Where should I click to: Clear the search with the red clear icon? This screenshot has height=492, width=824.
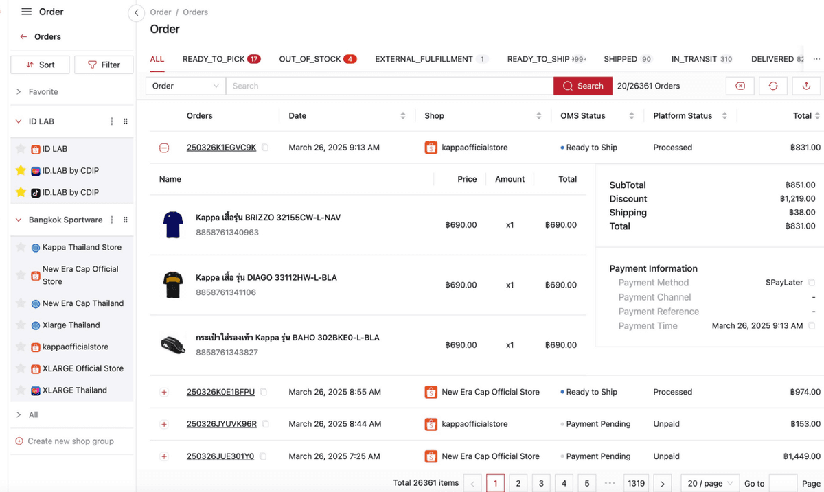click(x=740, y=86)
